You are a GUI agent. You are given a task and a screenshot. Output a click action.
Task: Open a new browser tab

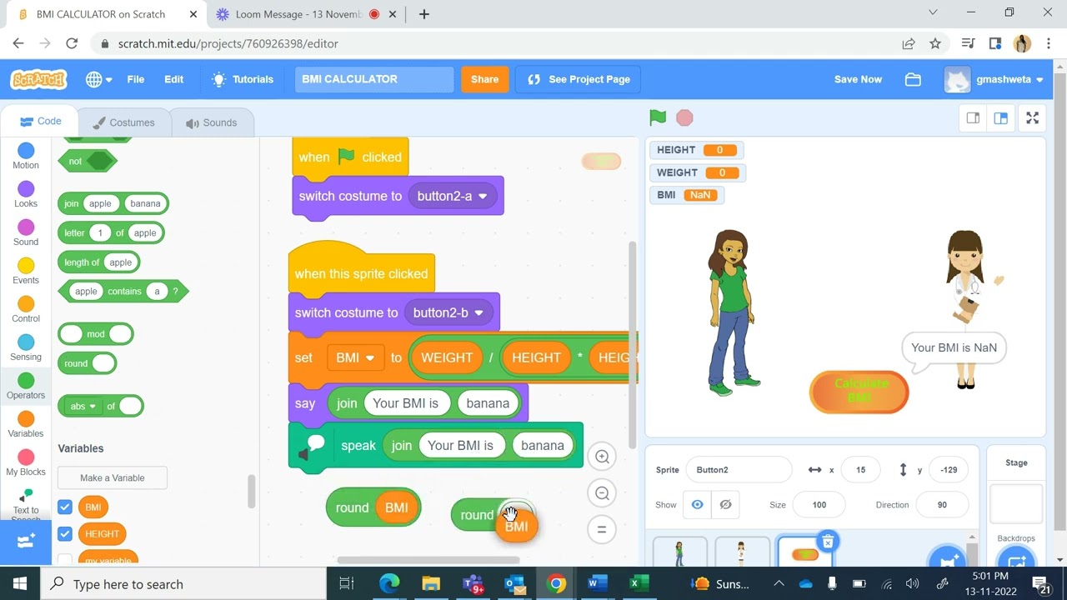click(x=423, y=14)
